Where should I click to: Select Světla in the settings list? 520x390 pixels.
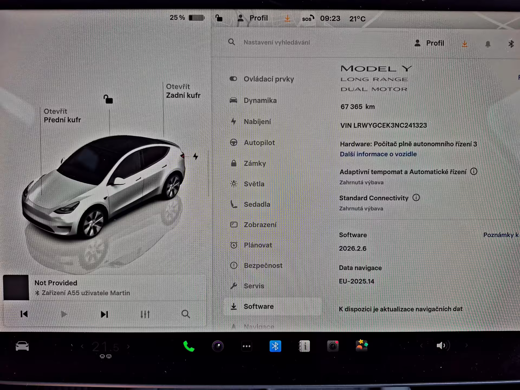247,184
